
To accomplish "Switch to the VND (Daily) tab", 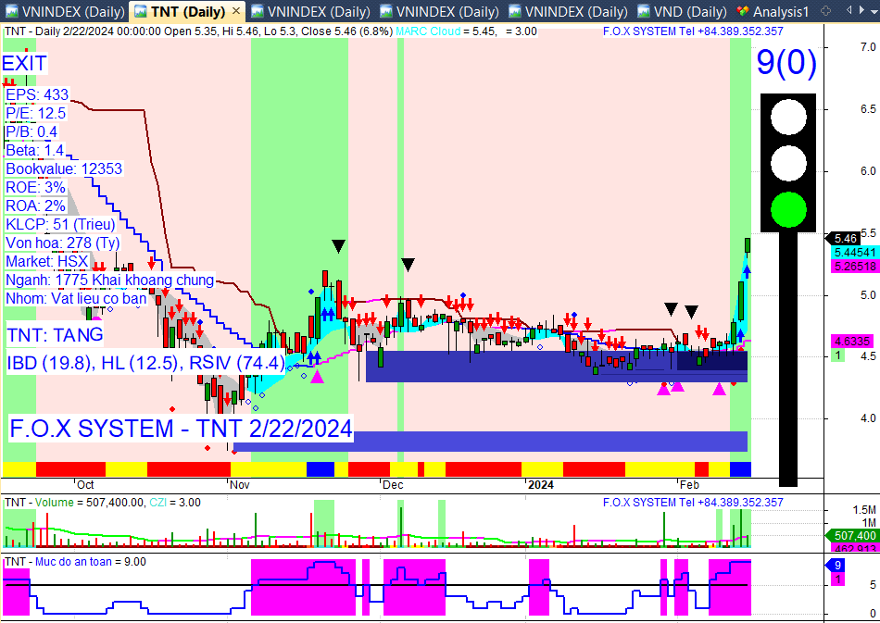I will pyautogui.click(x=683, y=11).
